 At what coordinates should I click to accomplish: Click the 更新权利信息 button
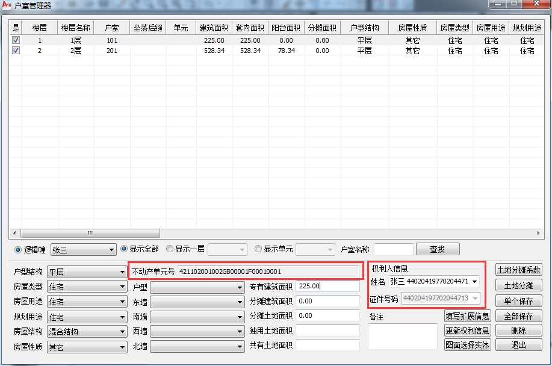click(x=467, y=330)
